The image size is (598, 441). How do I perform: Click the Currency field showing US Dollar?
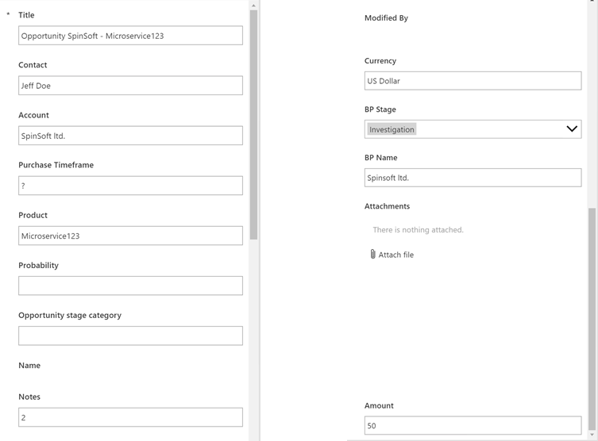click(473, 81)
